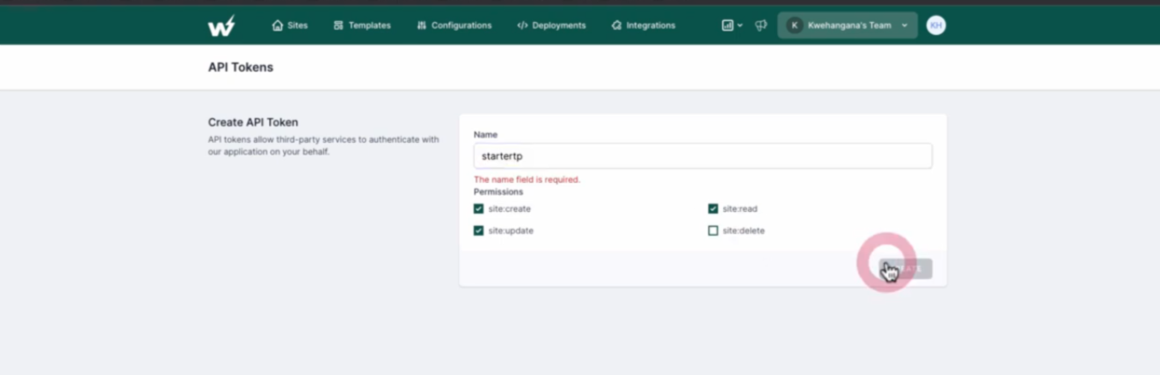Click the API Tokens page title
This screenshot has height=375, width=1160.
tap(241, 67)
